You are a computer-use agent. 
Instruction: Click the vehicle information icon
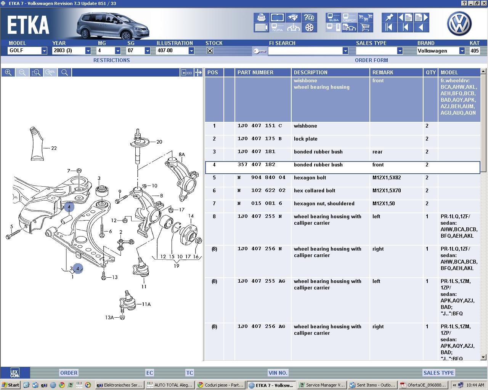[293, 27]
